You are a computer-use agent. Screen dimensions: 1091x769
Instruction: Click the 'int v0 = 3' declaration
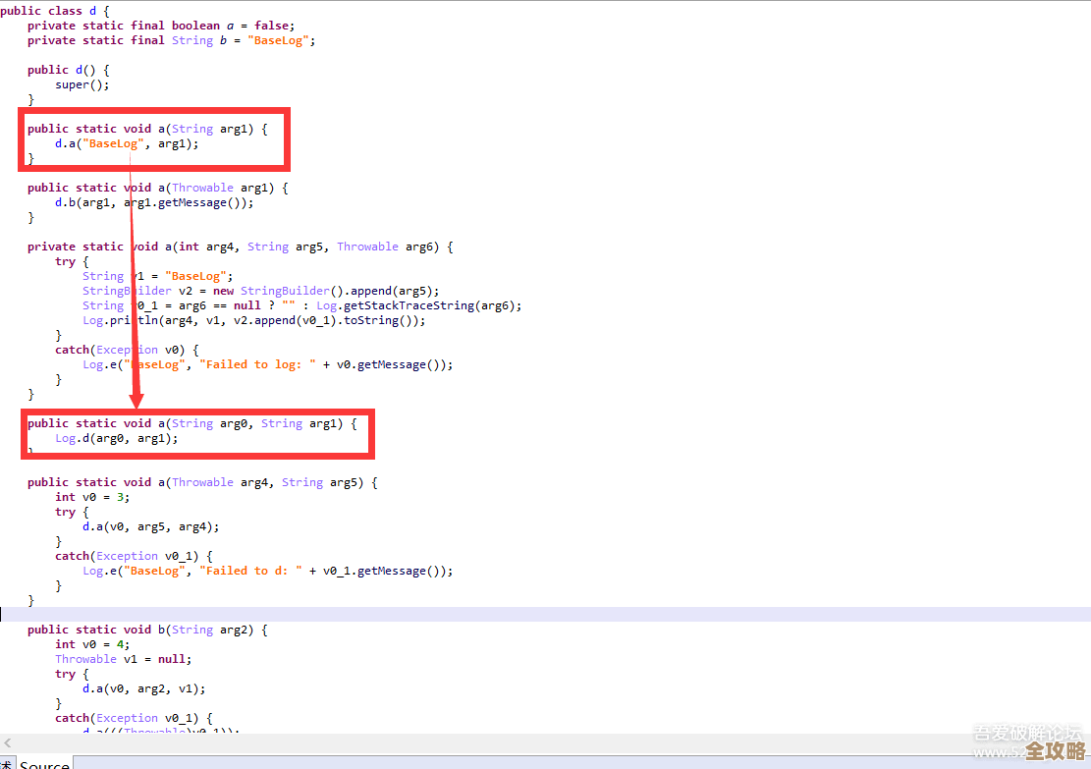(91, 497)
